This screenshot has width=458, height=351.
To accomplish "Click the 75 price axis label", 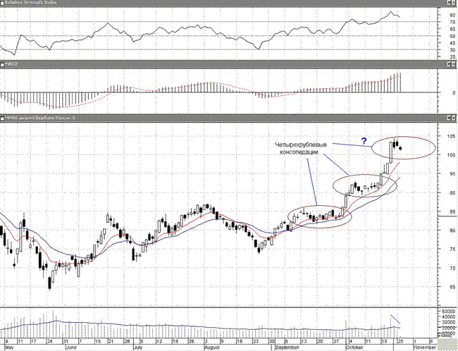I will click(452, 250).
